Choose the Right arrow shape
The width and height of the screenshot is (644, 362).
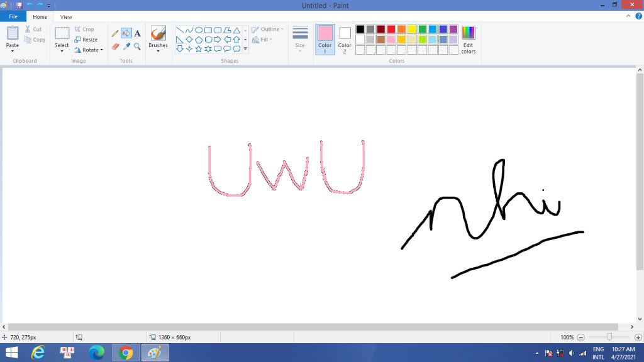[x=218, y=40]
